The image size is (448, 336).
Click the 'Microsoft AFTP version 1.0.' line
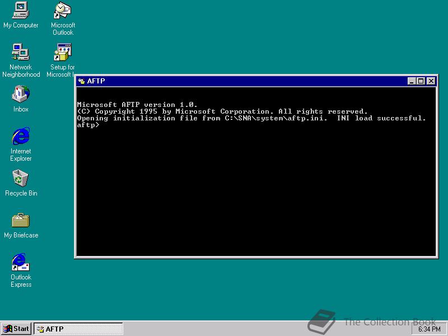tap(137, 105)
